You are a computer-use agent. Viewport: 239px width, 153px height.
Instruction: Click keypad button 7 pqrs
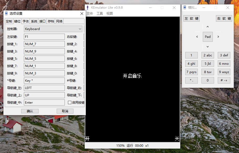(192, 72)
